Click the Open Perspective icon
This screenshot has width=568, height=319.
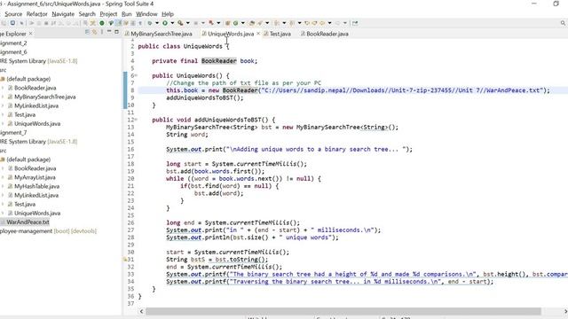point(355,23)
